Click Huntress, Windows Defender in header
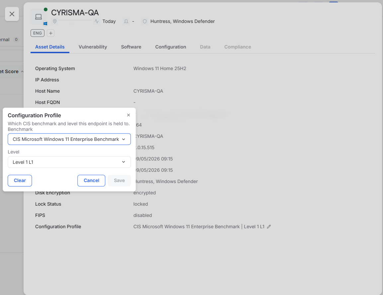The image size is (383, 295). point(183,21)
